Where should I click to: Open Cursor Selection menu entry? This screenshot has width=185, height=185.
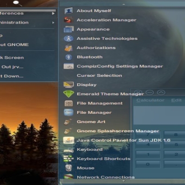pyautogui.click(x=99, y=75)
